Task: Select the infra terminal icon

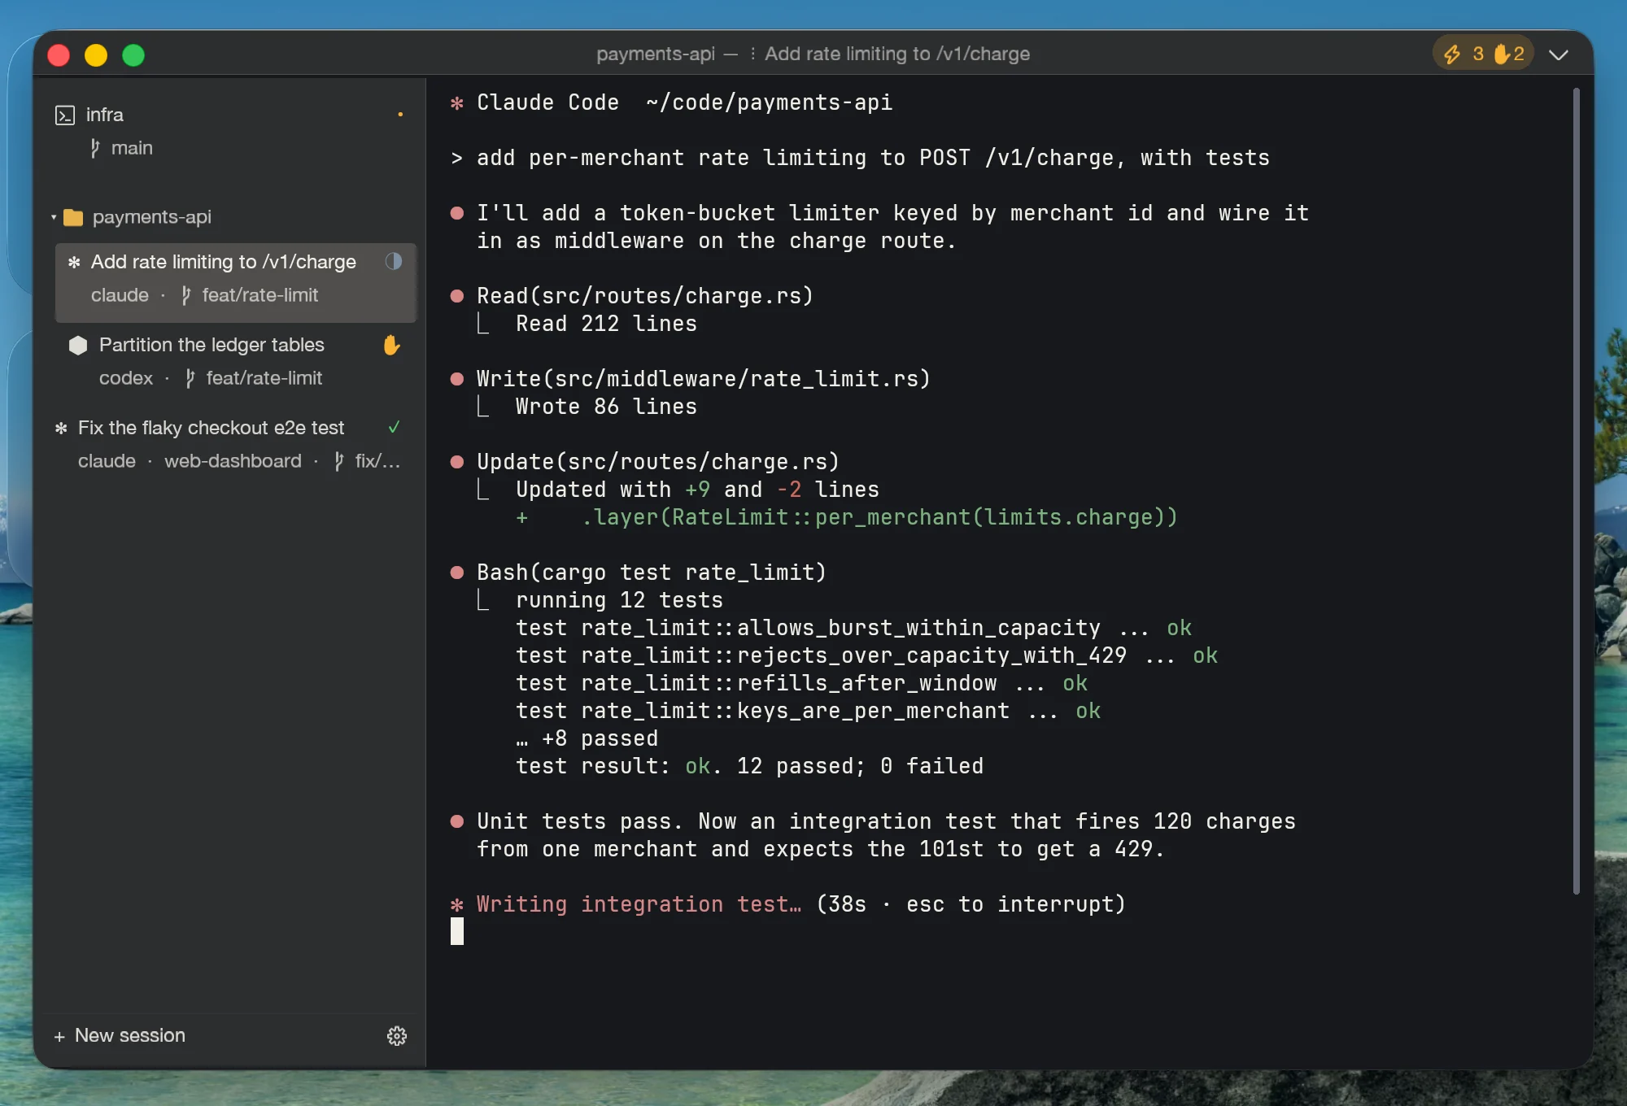Action: tap(65, 115)
